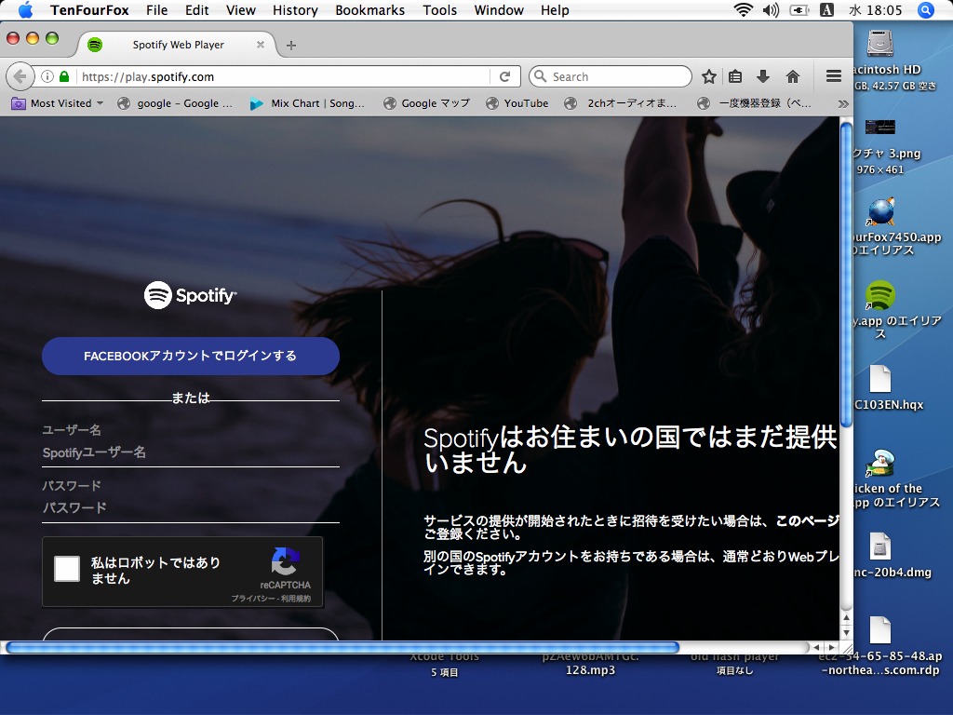Viewport: 953px width, 715px height.
Task: Open the History menu
Action: (295, 10)
